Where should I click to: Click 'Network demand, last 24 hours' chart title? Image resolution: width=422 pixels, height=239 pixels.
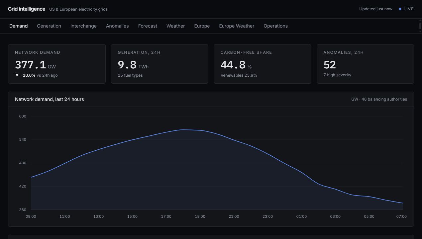50,99
